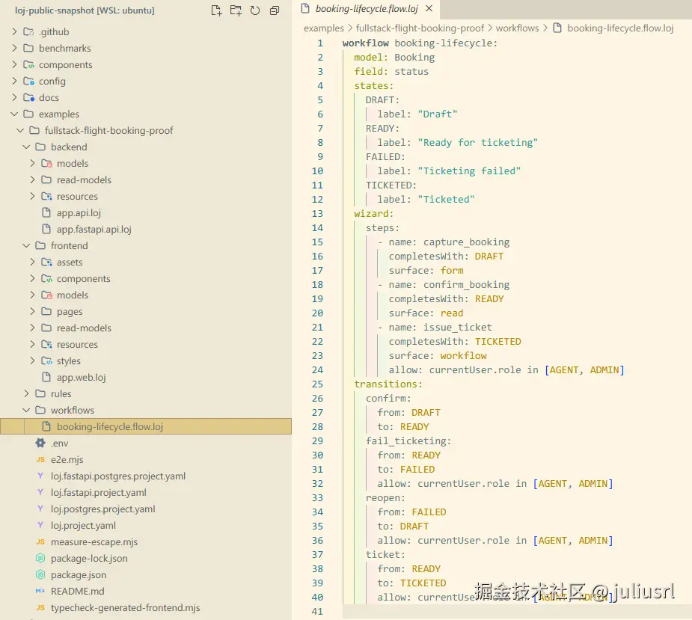This screenshot has width=692, height=620.
Task: Click 'surface: workflow' value in editor
Action: coord(463,356)
